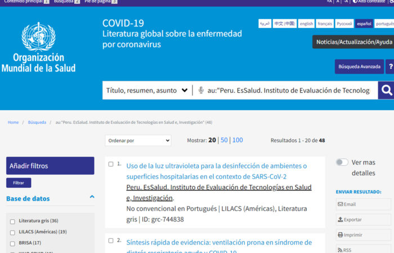Click the RSS feed icon

click(x=340, y=250)
